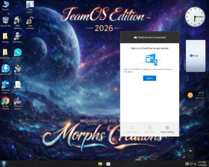The height and width of the screenshot is (167, 209).
Task: Click the OneDrive cloud tray icon
Action: coord(190,151)
